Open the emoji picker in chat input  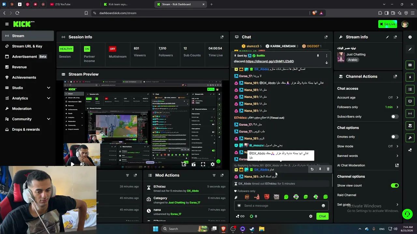323,206
